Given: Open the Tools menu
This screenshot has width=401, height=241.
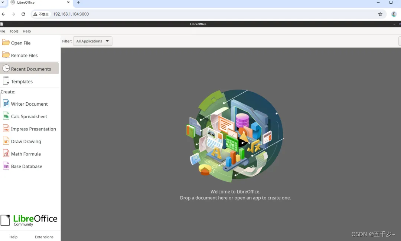Looking at the screenshot, I should [x=14, y=31].
